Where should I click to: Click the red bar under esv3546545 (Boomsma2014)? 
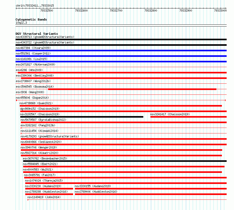pos(132,89)
